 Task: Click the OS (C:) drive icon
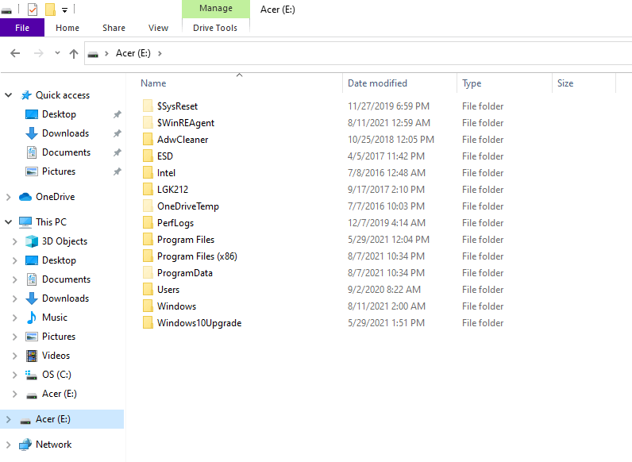point(32,375)
